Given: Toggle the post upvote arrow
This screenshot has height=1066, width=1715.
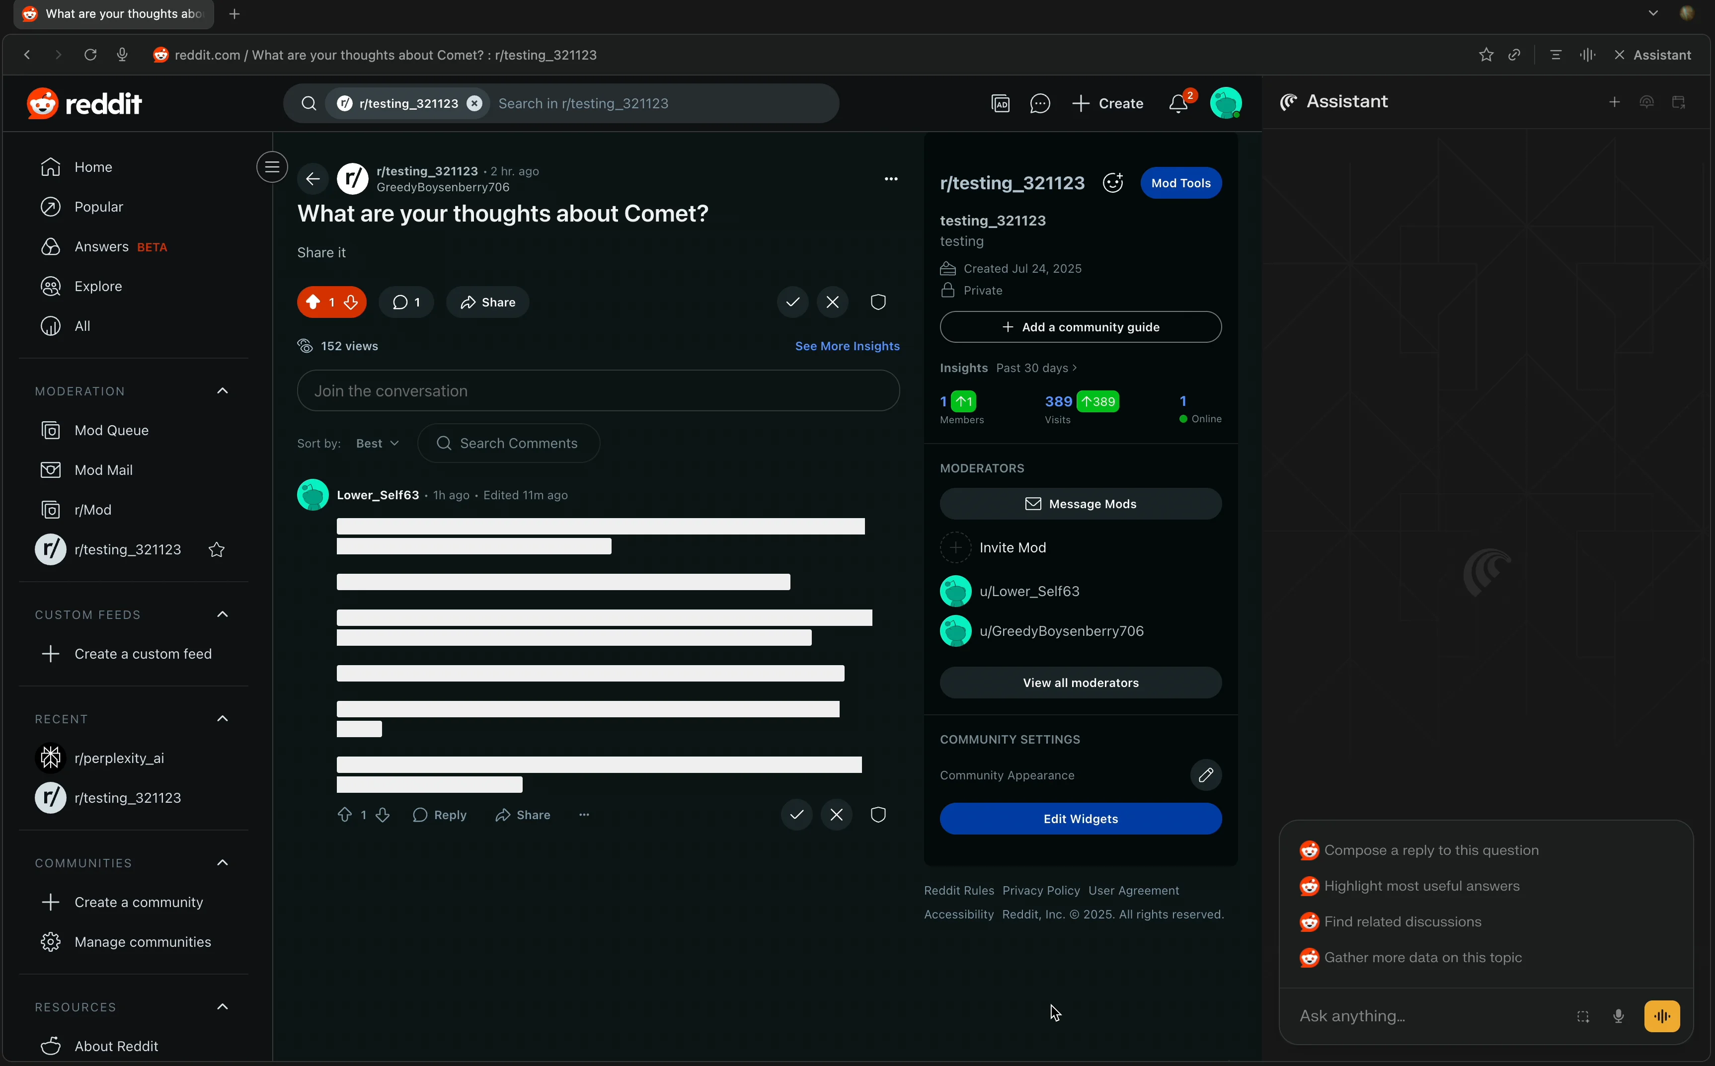Looking at the screenshot, I should click(313, 303).
